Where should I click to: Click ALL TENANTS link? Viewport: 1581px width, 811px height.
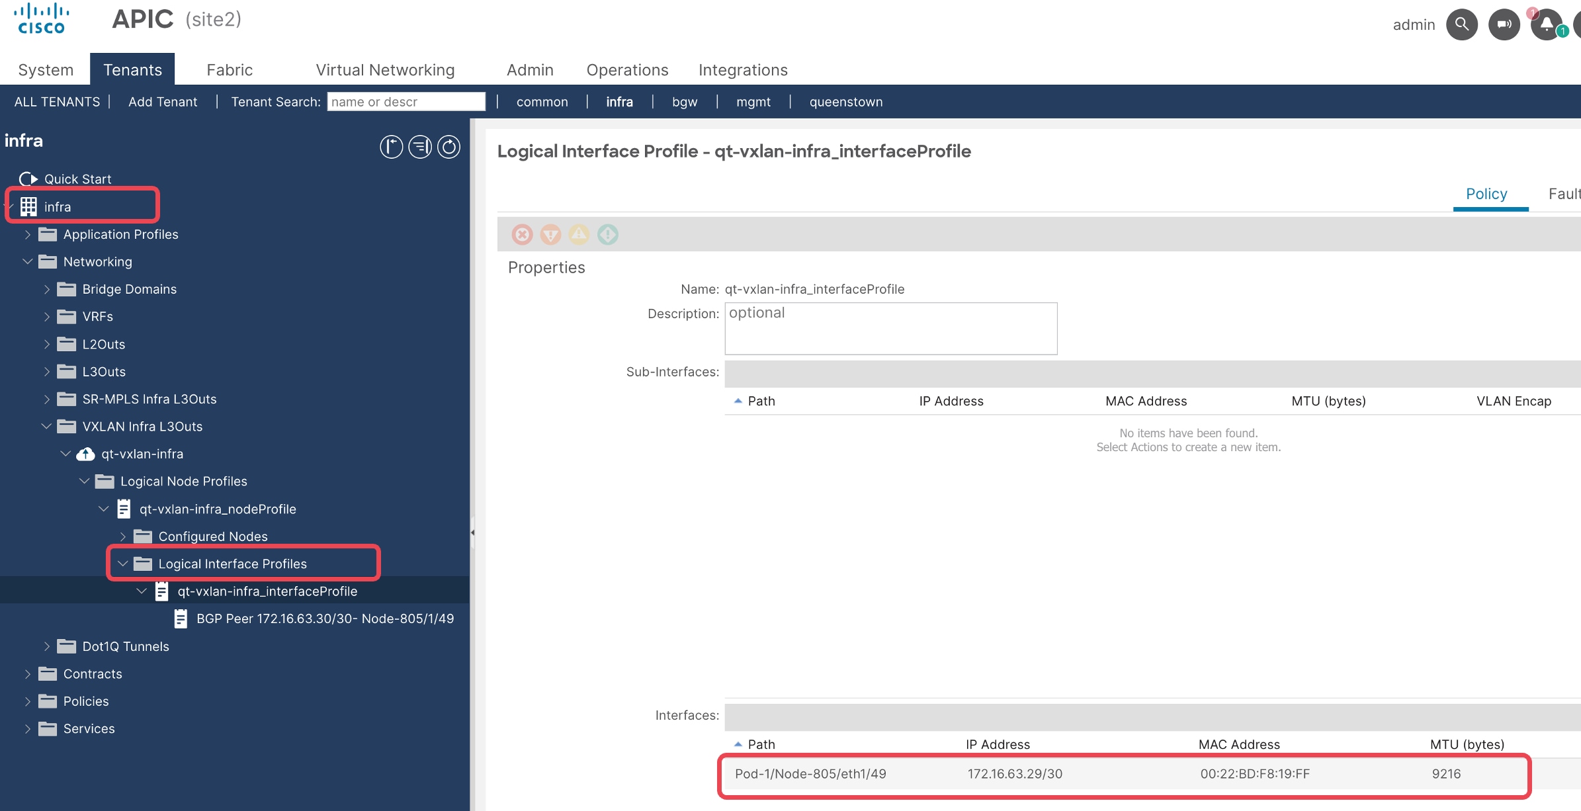click(57, 101)
